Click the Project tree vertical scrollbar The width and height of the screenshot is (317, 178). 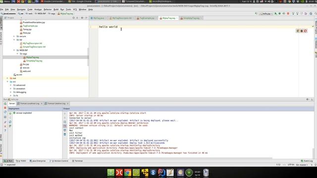coord(88,57)
